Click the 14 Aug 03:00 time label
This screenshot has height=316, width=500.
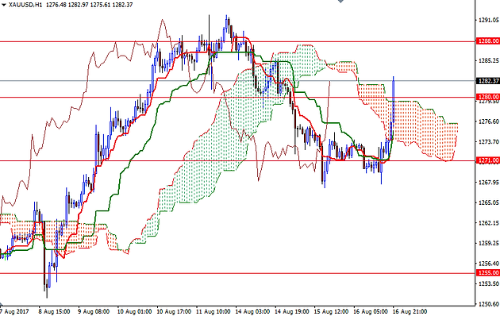point(252,311)
